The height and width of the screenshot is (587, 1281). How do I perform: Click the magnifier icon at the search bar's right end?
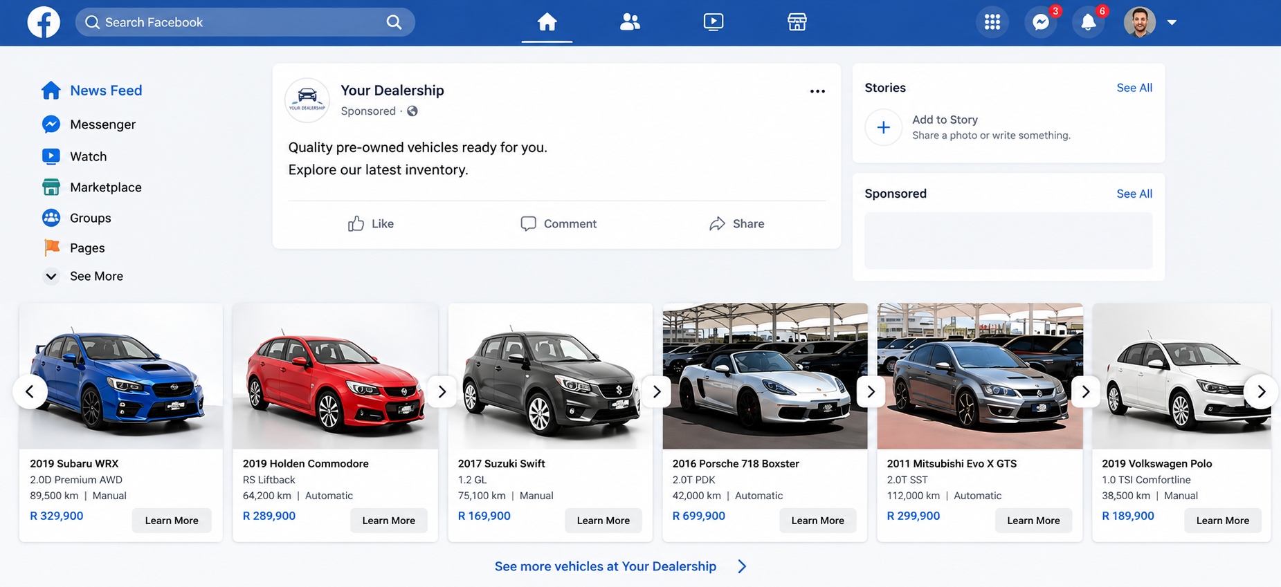click(394, 22)
